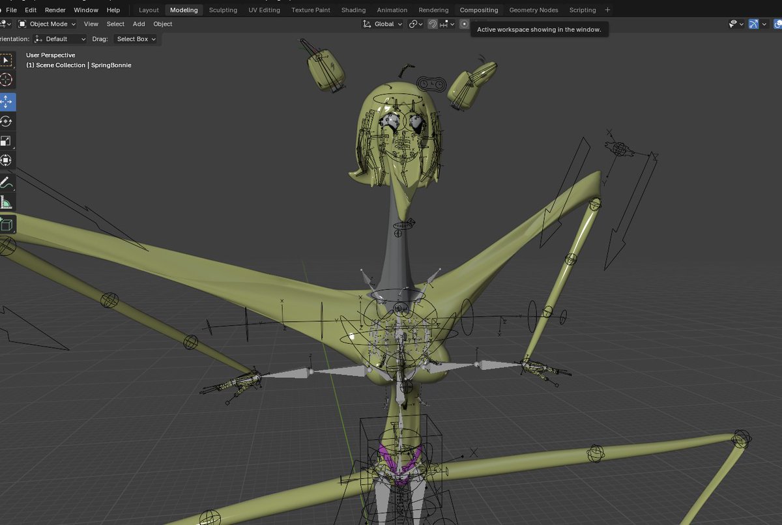Open the File menu
This screenshot has height=525, width=782.
(x=11, y=10)
